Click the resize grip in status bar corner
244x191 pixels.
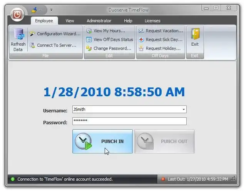[x=233, y=179]
